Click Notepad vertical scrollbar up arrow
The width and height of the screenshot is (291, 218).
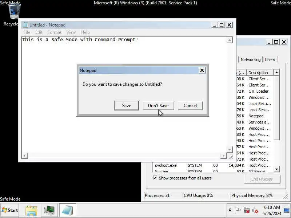point(230,40)
